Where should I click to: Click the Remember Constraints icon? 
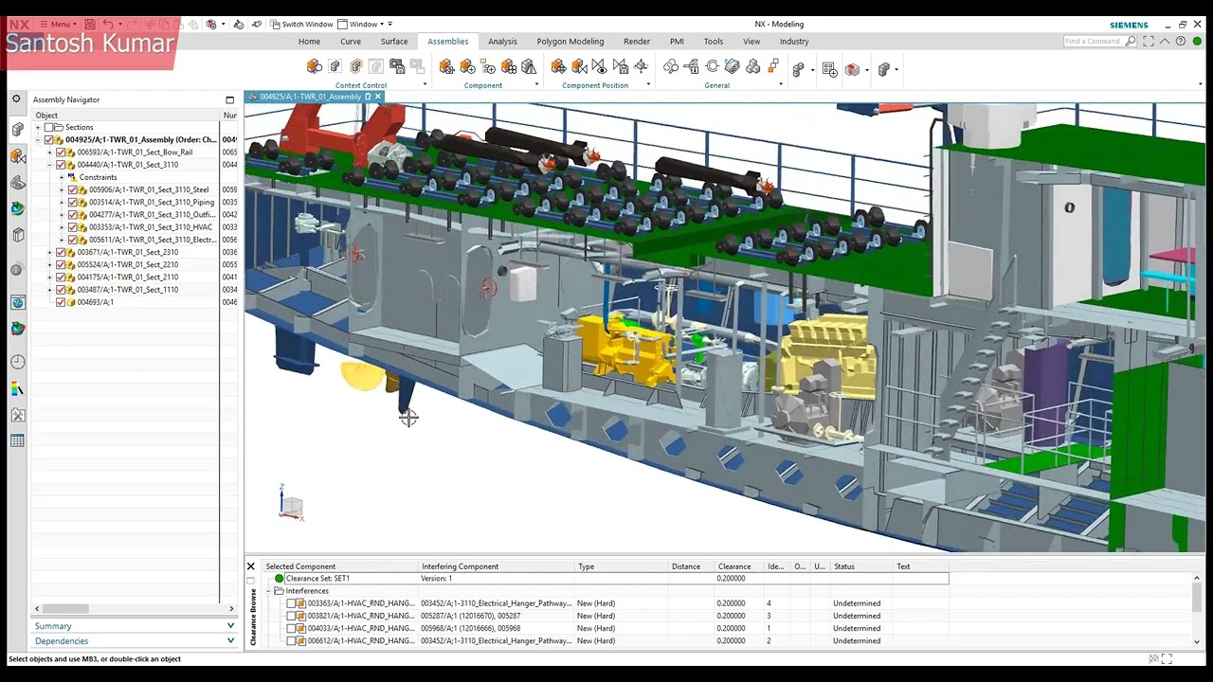[620, 66]
